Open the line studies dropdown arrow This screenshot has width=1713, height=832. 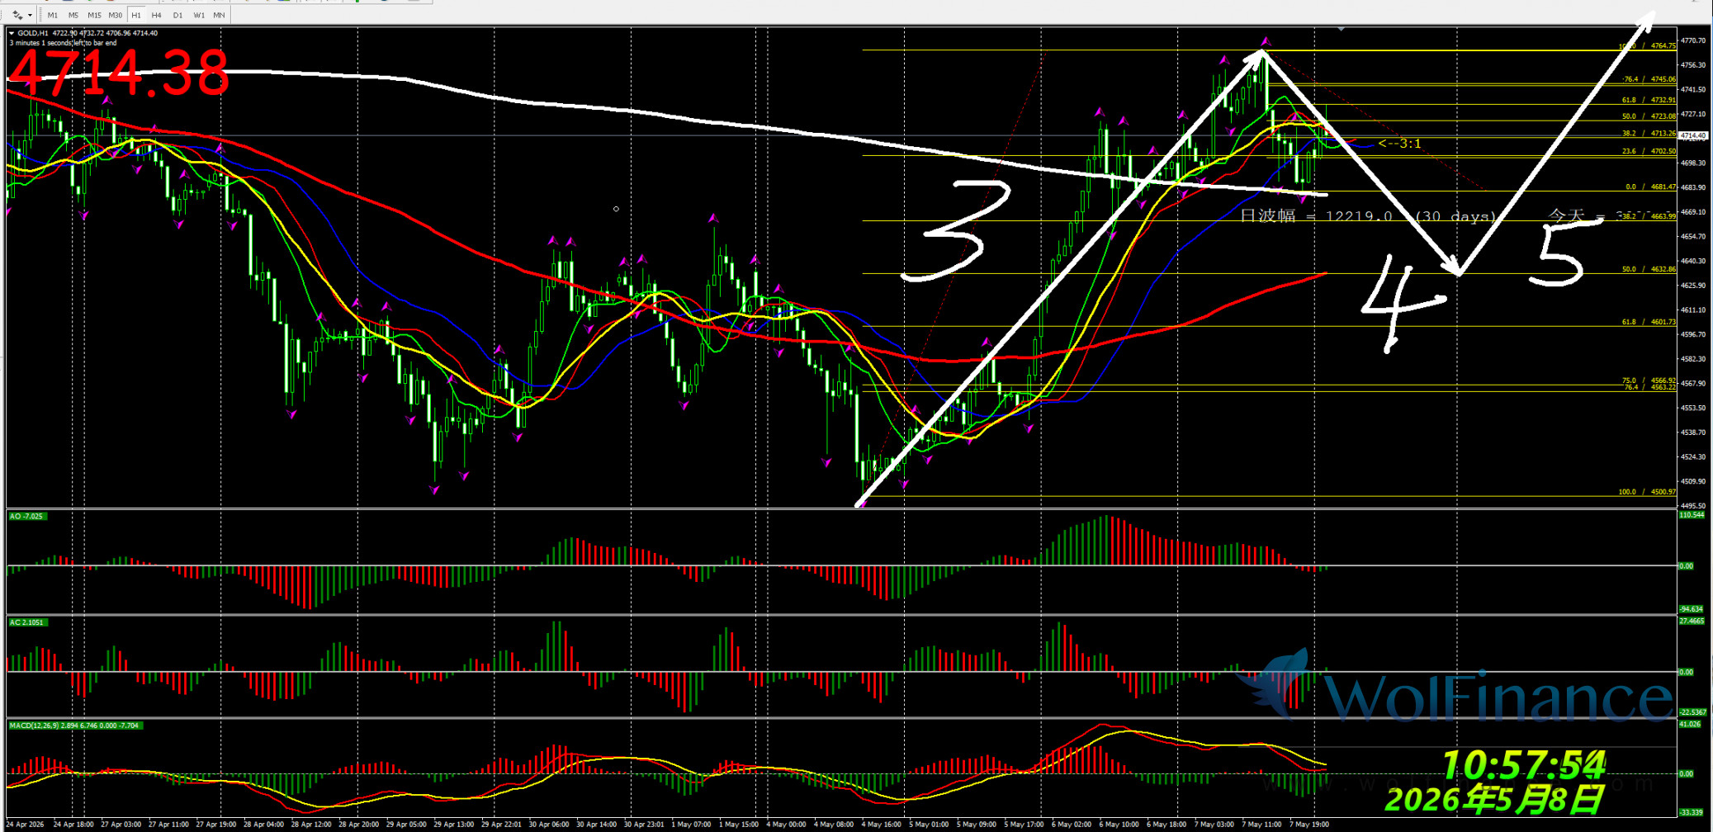pos(30,15)
